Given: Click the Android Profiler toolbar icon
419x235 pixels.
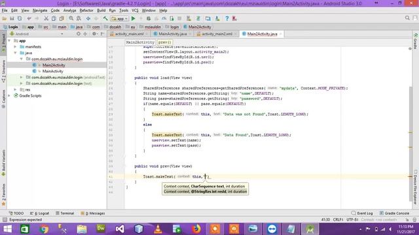Looking at the screenshot, I should pos(164,18).
